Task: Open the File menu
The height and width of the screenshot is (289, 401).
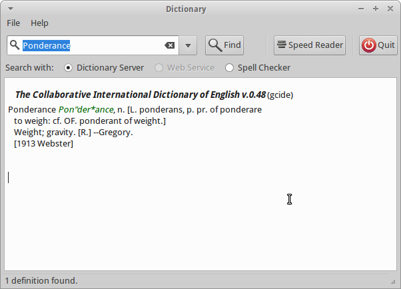Action: pyautogui.click(x=13, y=23)
